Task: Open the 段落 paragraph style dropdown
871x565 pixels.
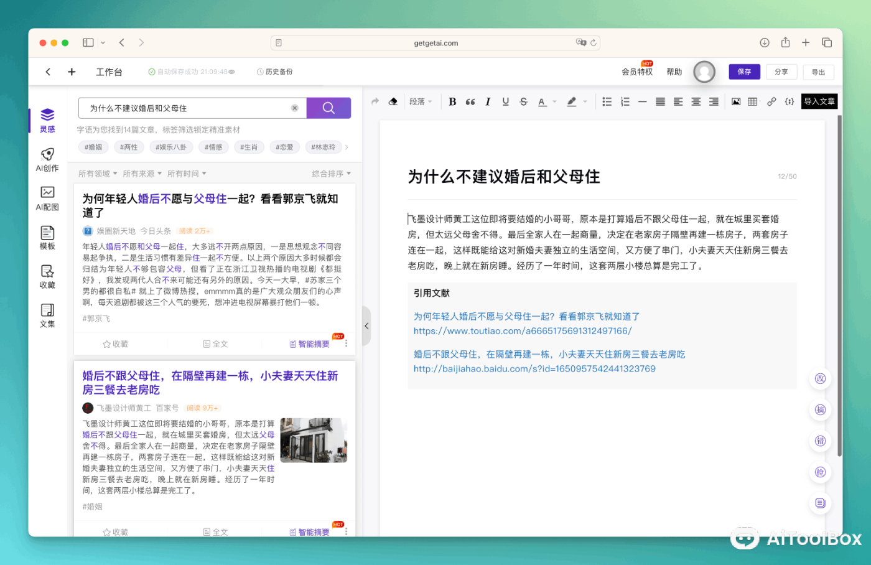Action: (x=421, y=102)
